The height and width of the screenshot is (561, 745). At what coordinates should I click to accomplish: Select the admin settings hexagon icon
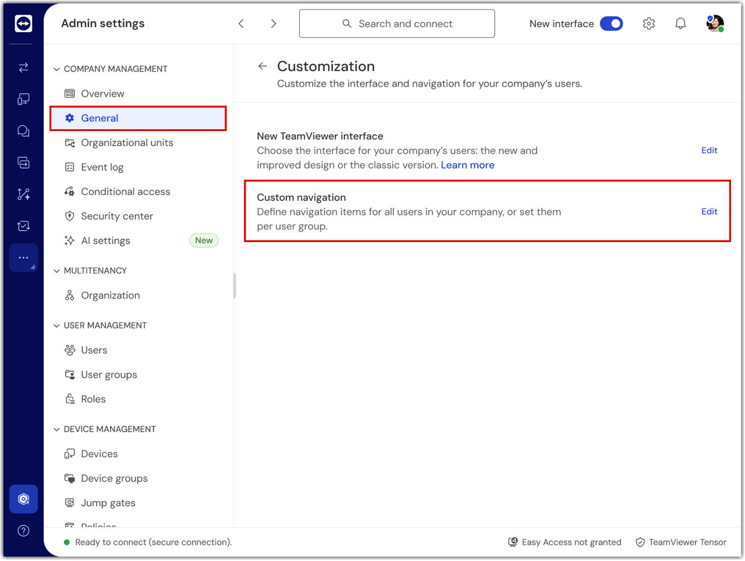point(23,499)
